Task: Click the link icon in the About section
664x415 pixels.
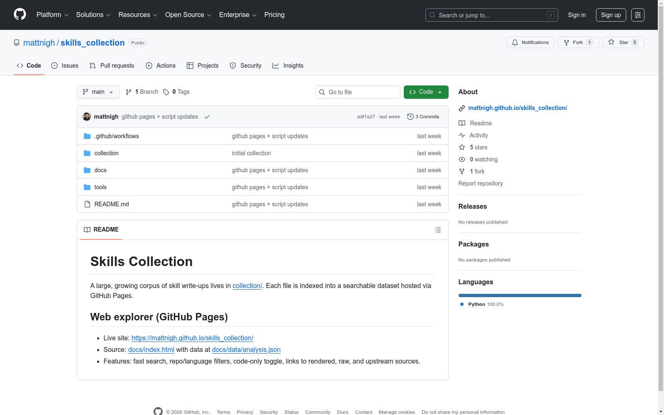Action: [462, 108]
